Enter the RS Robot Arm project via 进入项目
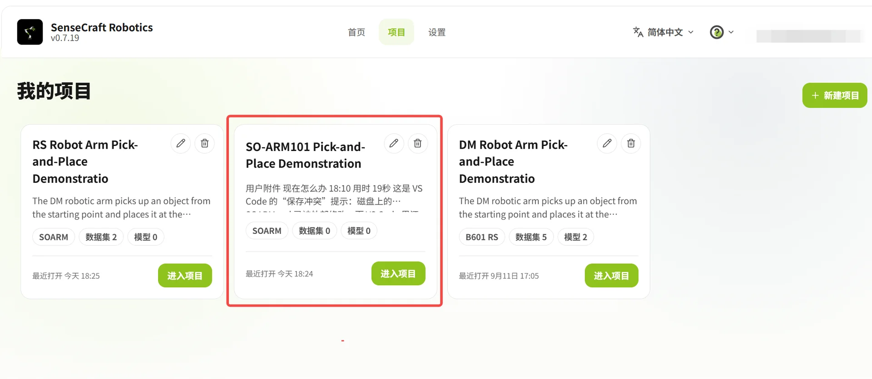 185,276
